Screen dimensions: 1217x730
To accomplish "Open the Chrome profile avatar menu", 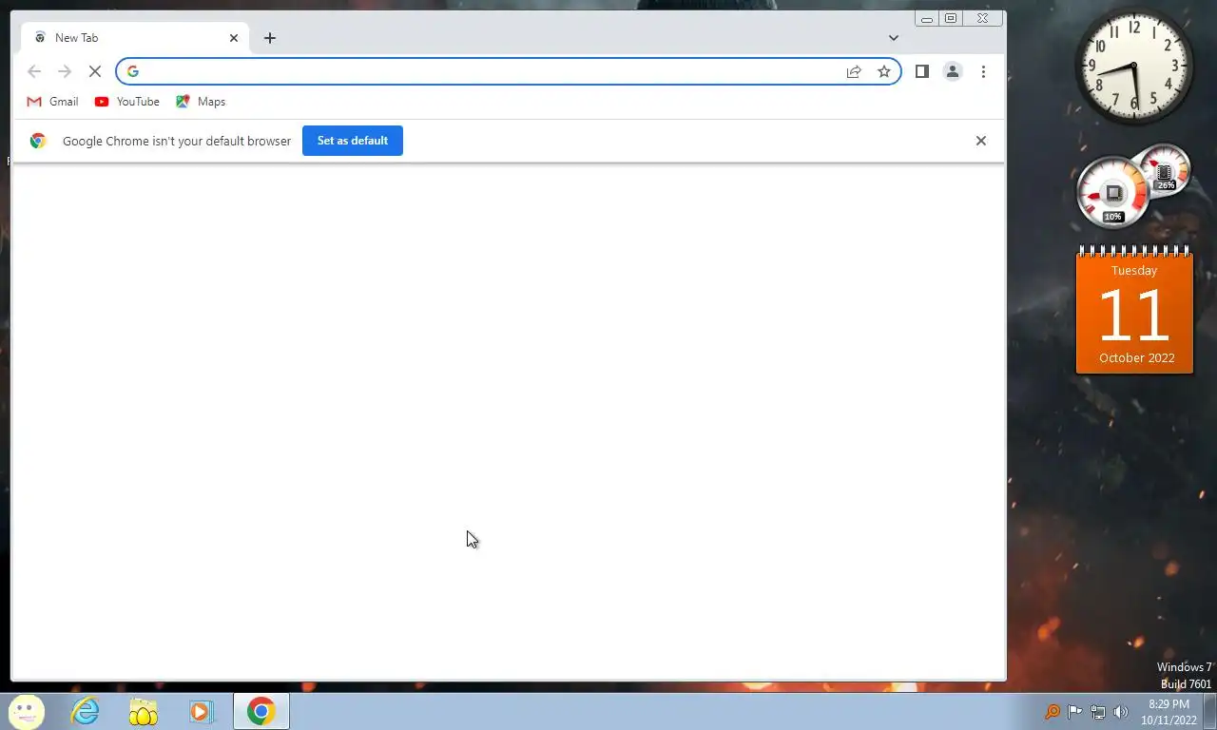I will (952, 71).
